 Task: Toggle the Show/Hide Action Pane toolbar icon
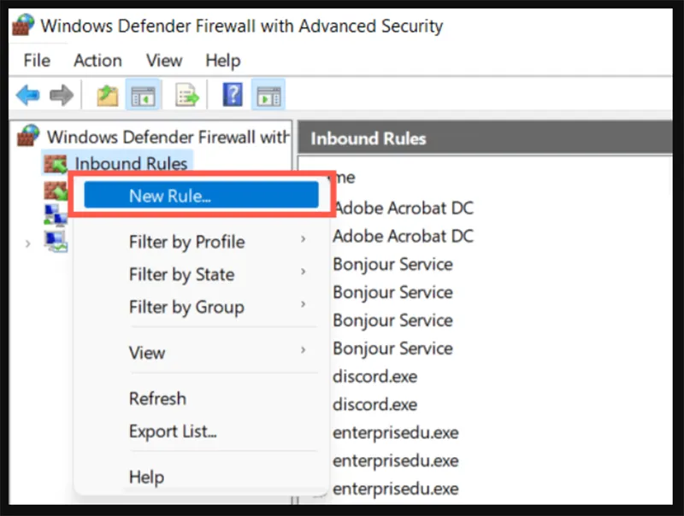(269, 95)
